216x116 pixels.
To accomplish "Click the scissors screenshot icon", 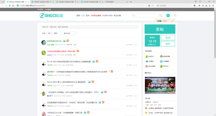I will click(x=203, y=6).
